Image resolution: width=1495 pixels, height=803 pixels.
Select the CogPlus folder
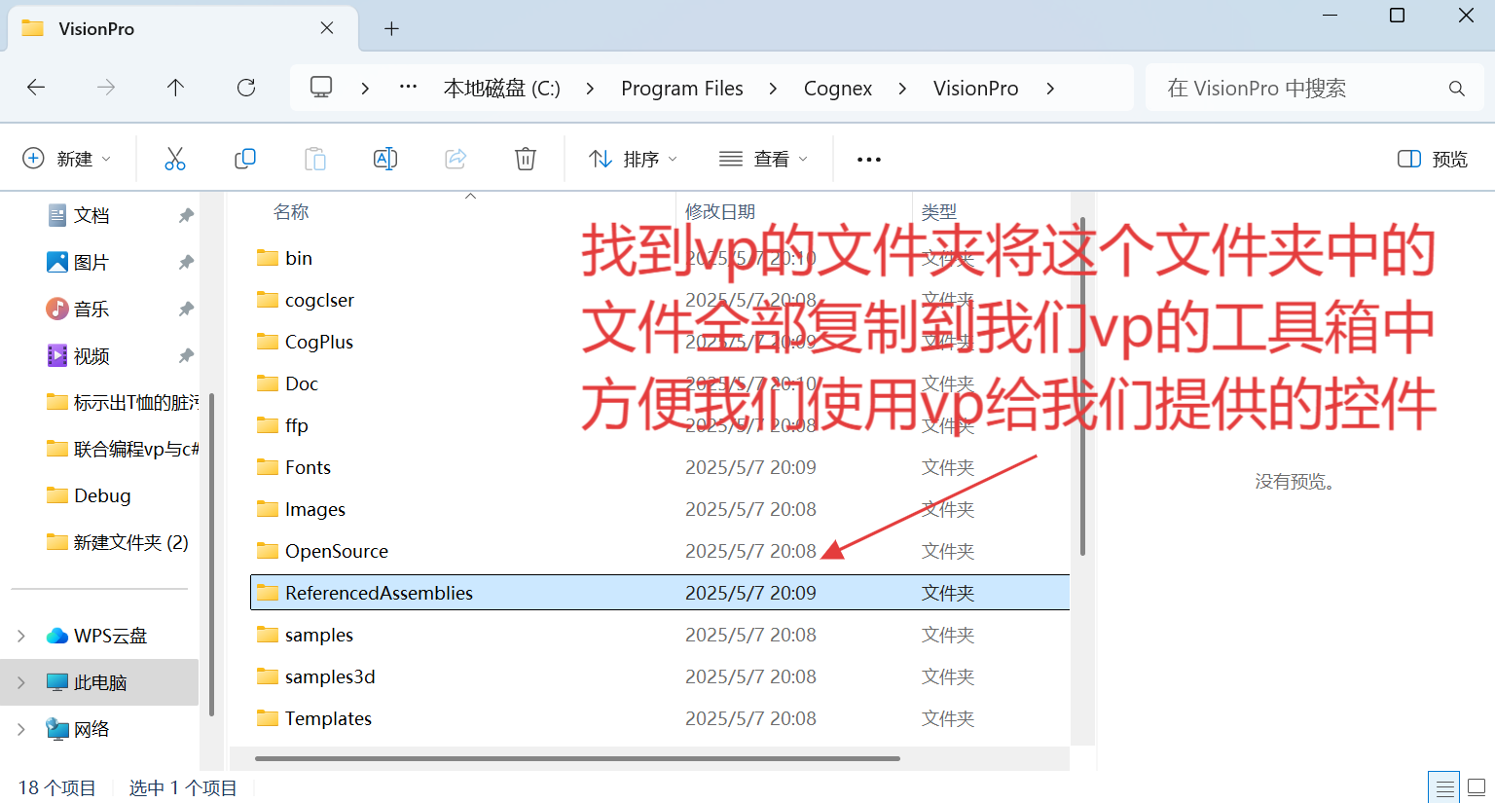(319, 342)
